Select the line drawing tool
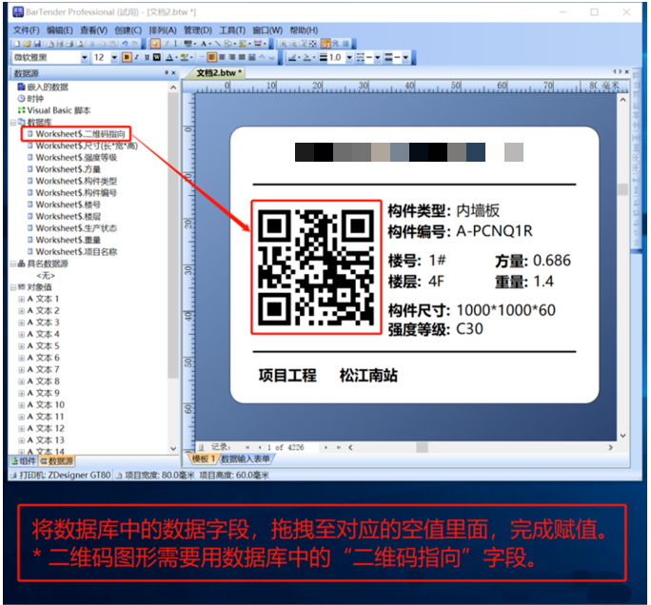Viewport: 651px width, 605px height. pyautogui.click(x=218, y=44)
